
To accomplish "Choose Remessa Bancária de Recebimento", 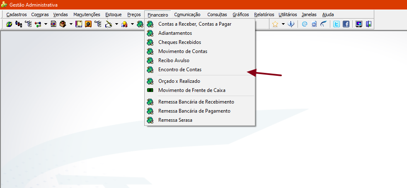I will 200,102.
